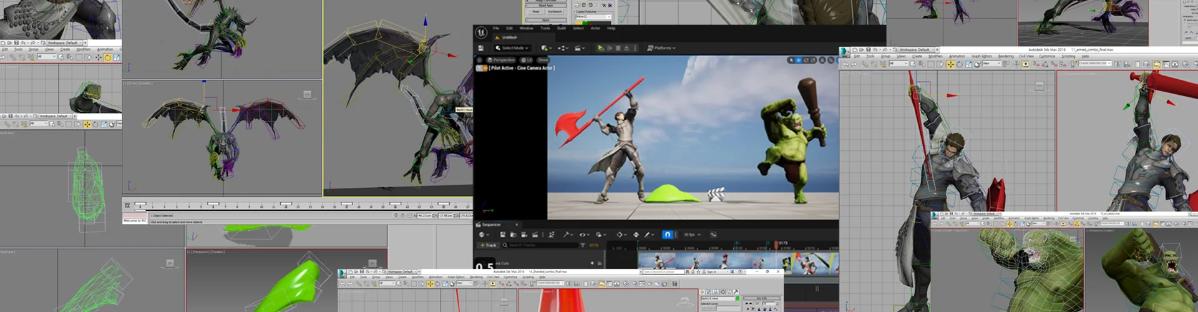
Task: Mirror tool icon in 11_armed_combo window
Action: click(x=1118, y=64)
